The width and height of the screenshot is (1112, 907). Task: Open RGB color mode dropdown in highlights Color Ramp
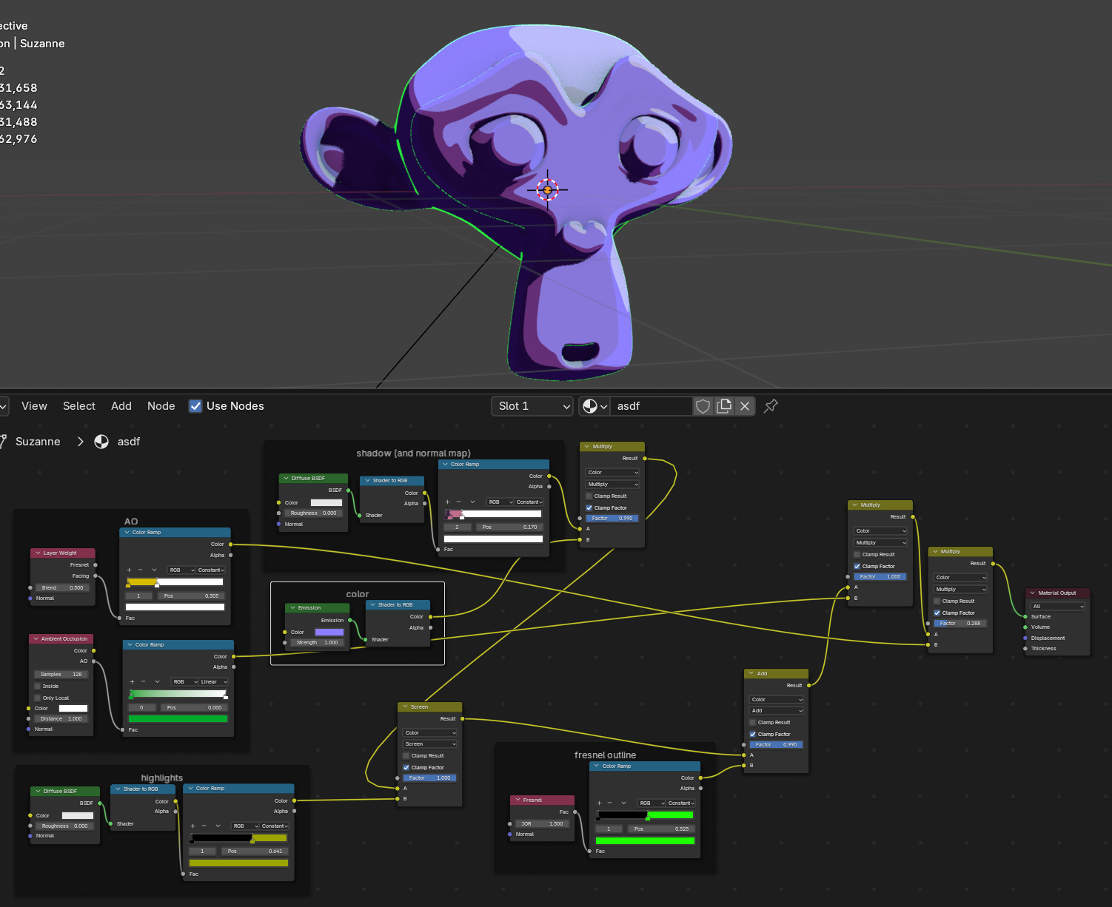[x=245, y=826]
